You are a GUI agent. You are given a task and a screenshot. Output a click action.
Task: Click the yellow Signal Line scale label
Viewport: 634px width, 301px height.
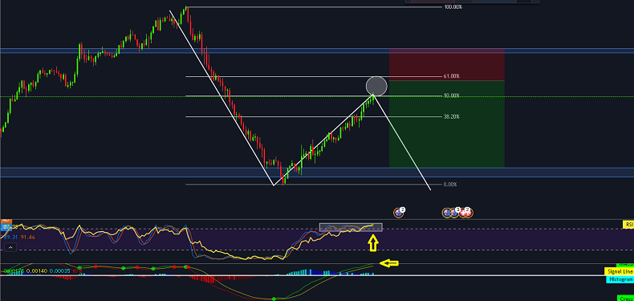click(x=619, y=271)
